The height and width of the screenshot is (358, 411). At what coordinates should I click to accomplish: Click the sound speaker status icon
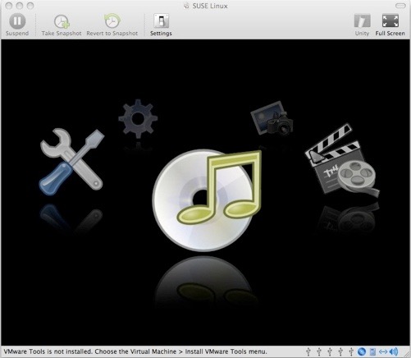coord(394,351)
